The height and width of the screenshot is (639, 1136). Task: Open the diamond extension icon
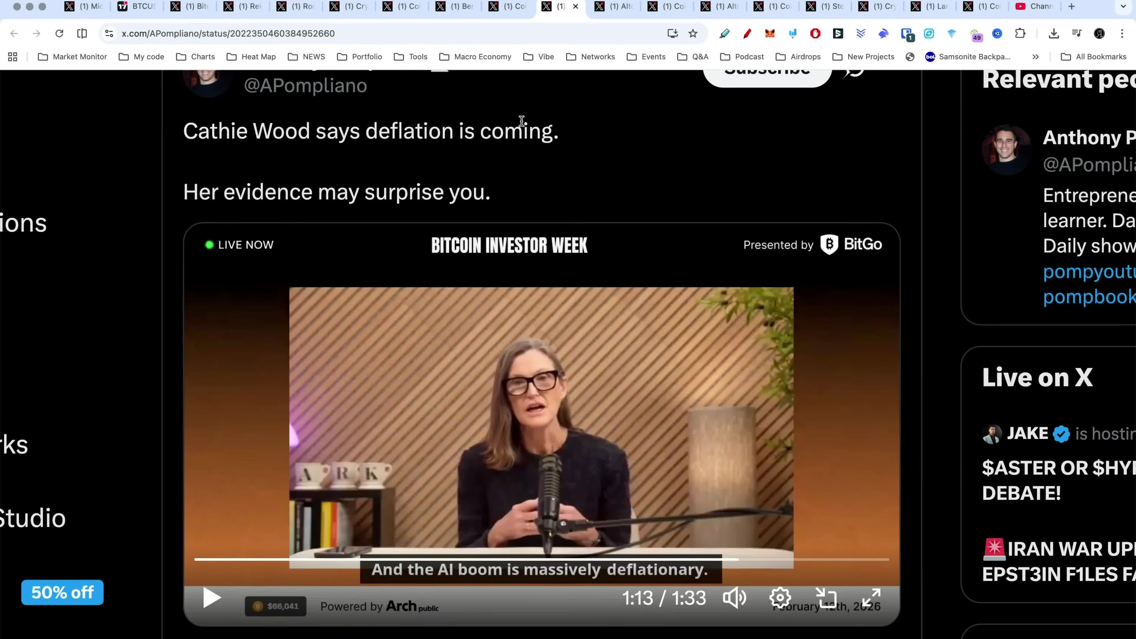pos(952,33)
